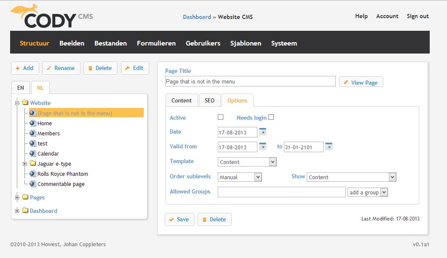
Task: Open the calendar icon beside 31-01-2101
Action: [x=329, y=146]
